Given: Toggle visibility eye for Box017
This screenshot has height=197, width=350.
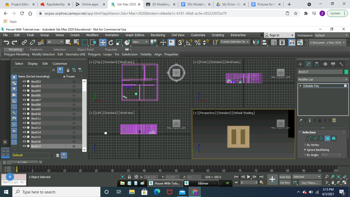Looking at the screenshot, I should coord(24,146).
